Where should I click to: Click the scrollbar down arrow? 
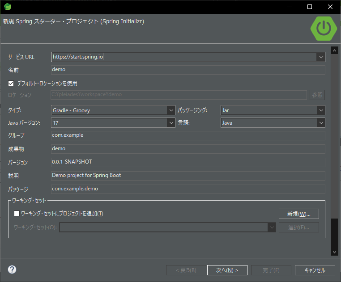point(334,252)
